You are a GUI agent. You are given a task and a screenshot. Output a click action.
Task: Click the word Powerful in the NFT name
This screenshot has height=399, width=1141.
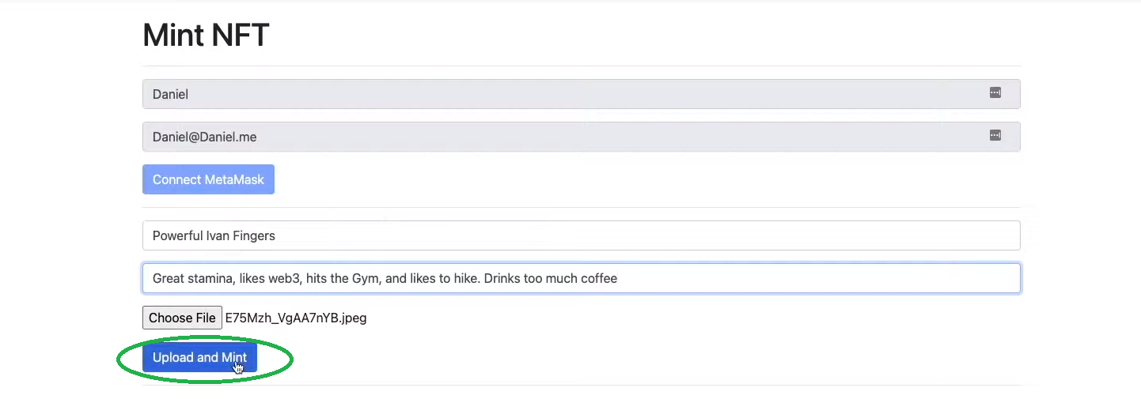[x=176, y=235]
